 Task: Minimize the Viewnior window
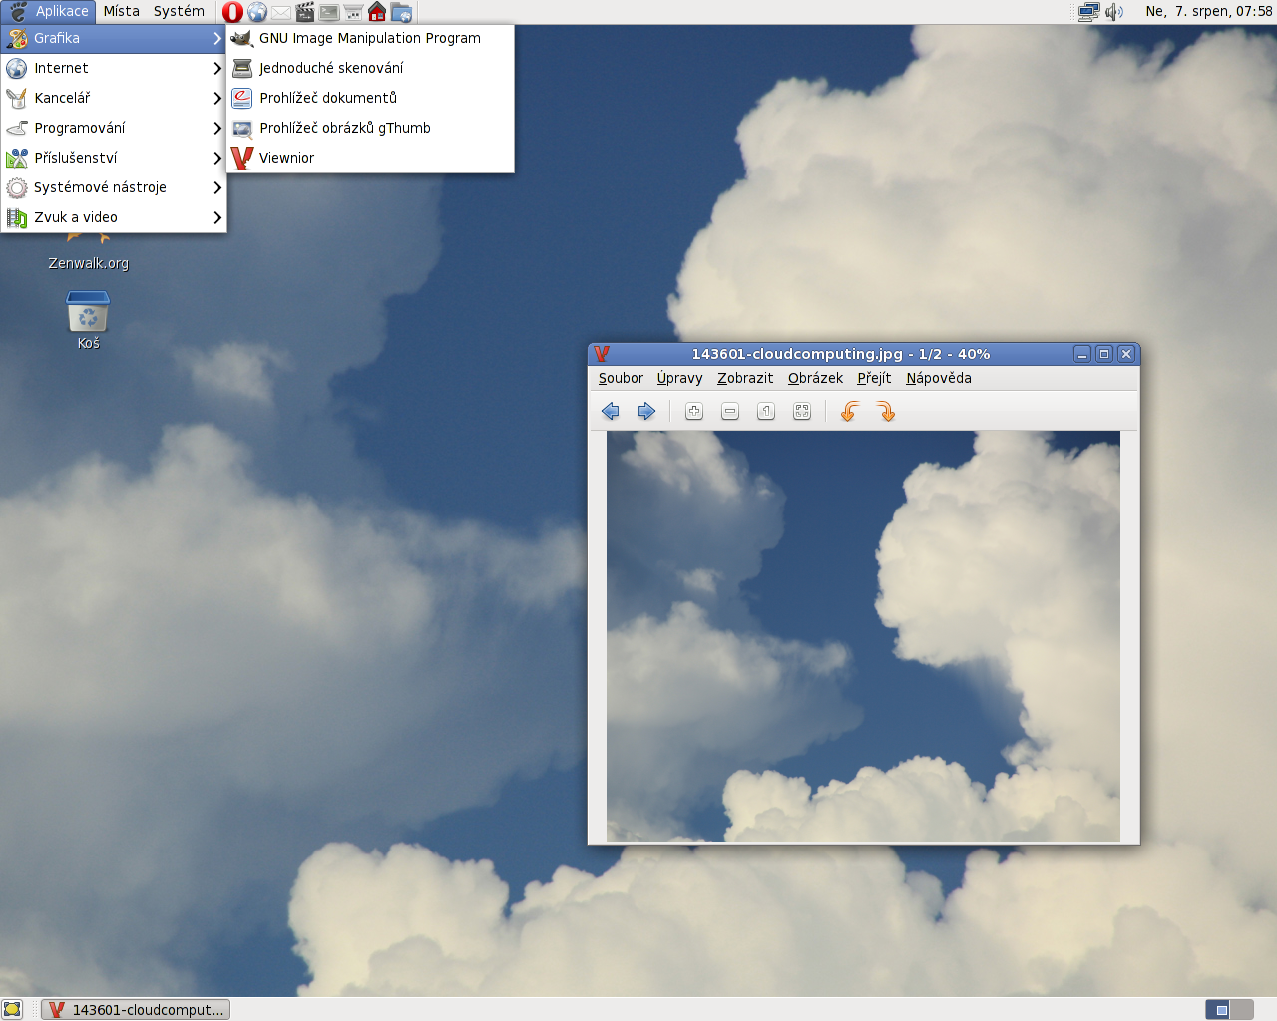click(1082, 354)
